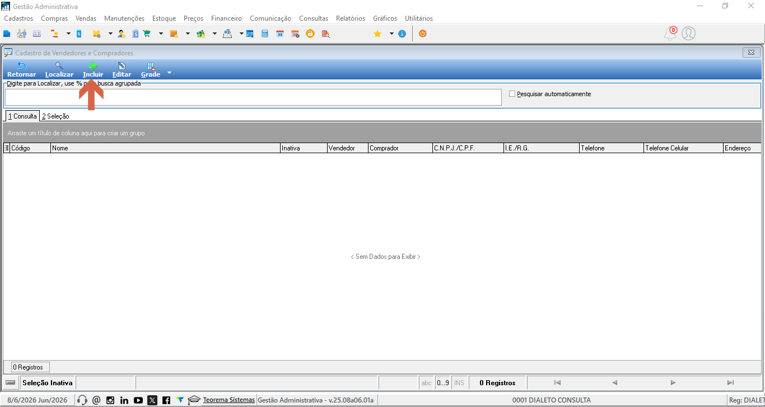Expand dropdown arrow beside the shopping cart icon
Viewport: 765px width, 407px height.
click(x=161, y=34)
